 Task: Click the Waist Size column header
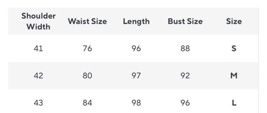(x=87, y=21)
